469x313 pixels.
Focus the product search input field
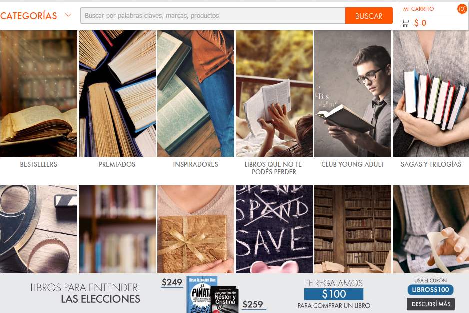[213, 16]
